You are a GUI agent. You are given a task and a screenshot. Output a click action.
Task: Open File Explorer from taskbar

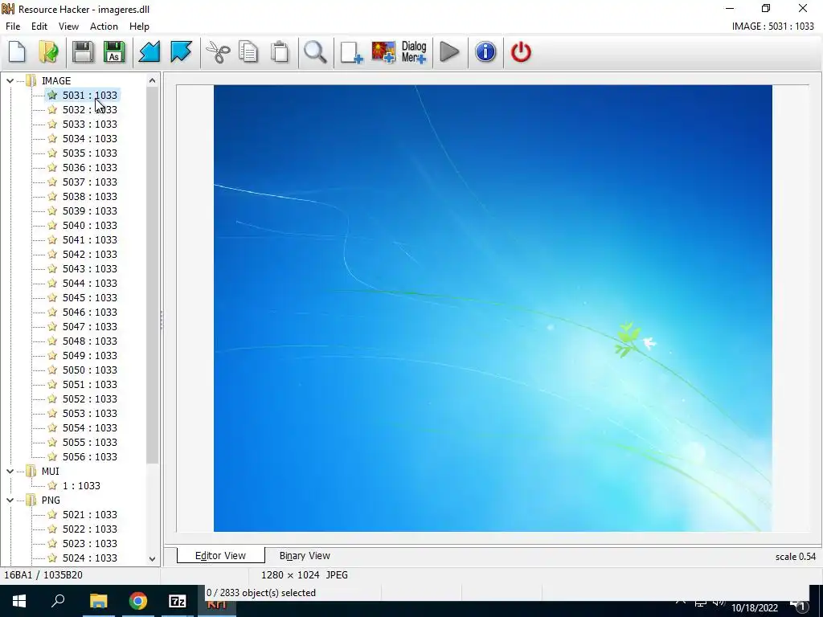pyautogui.click(x=98, y=601)
